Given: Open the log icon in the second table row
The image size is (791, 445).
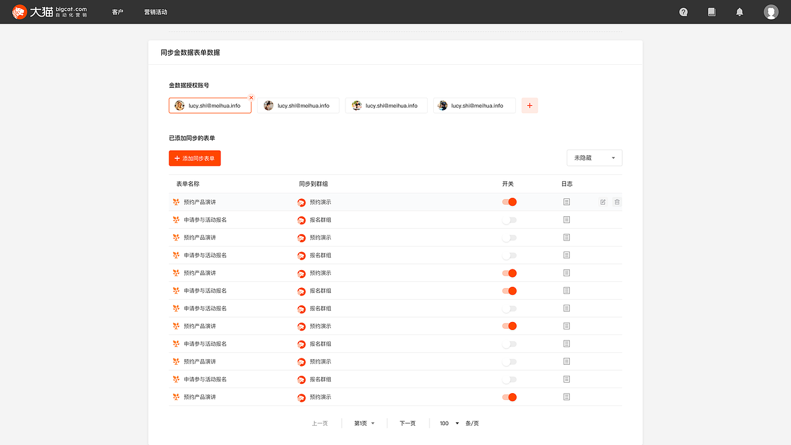Looking at the screenshot, I should 567,219.
